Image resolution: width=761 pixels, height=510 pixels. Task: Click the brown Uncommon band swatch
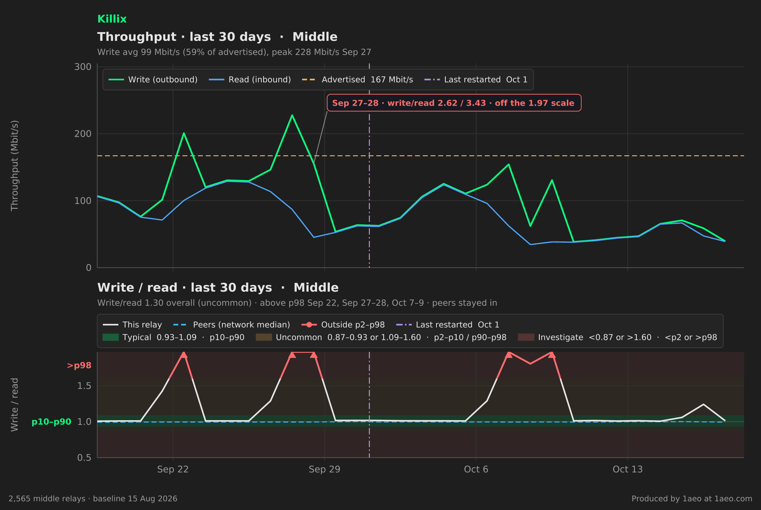click(x=264, y=337)
